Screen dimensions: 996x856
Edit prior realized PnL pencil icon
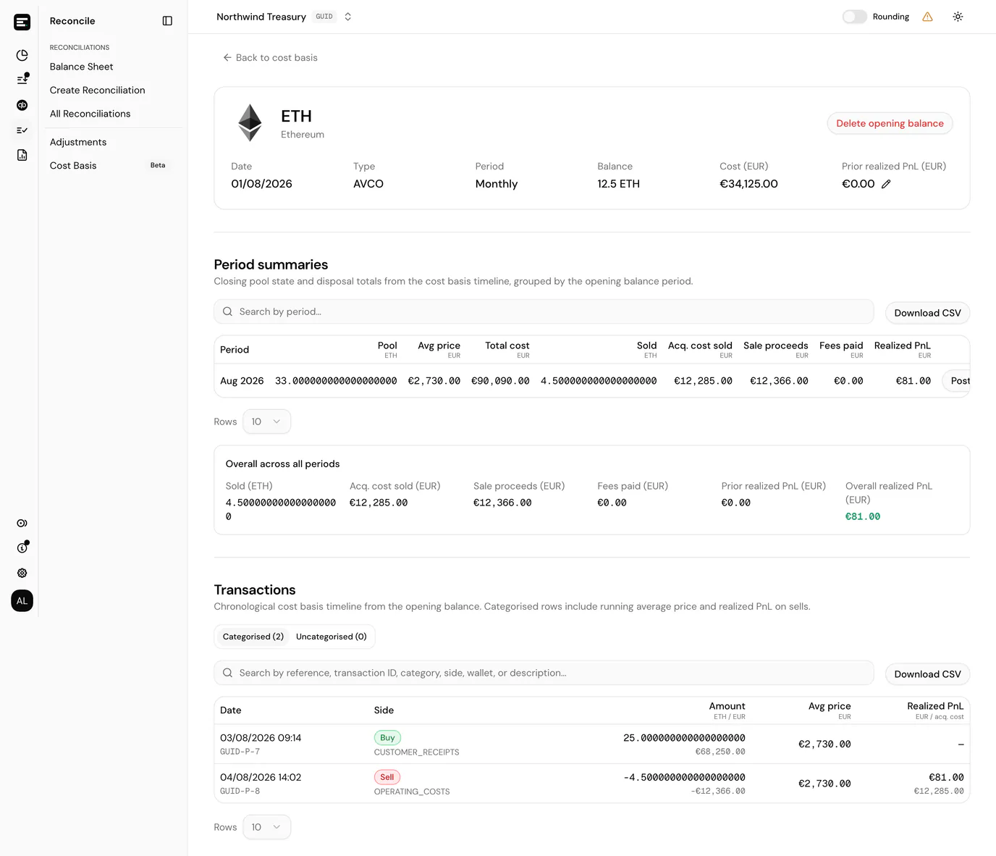[886, 184]
